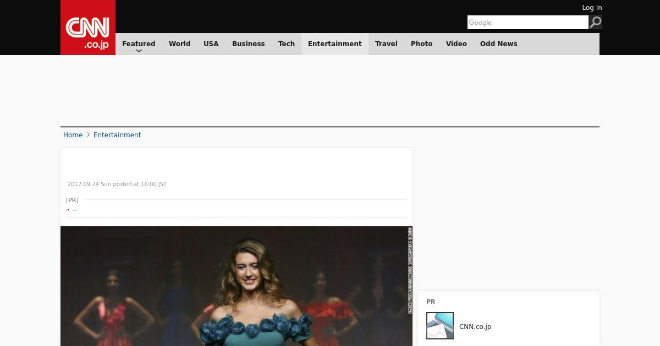Open the World menu item
This screenshot has height=346, width=660.
coord(179,44)
